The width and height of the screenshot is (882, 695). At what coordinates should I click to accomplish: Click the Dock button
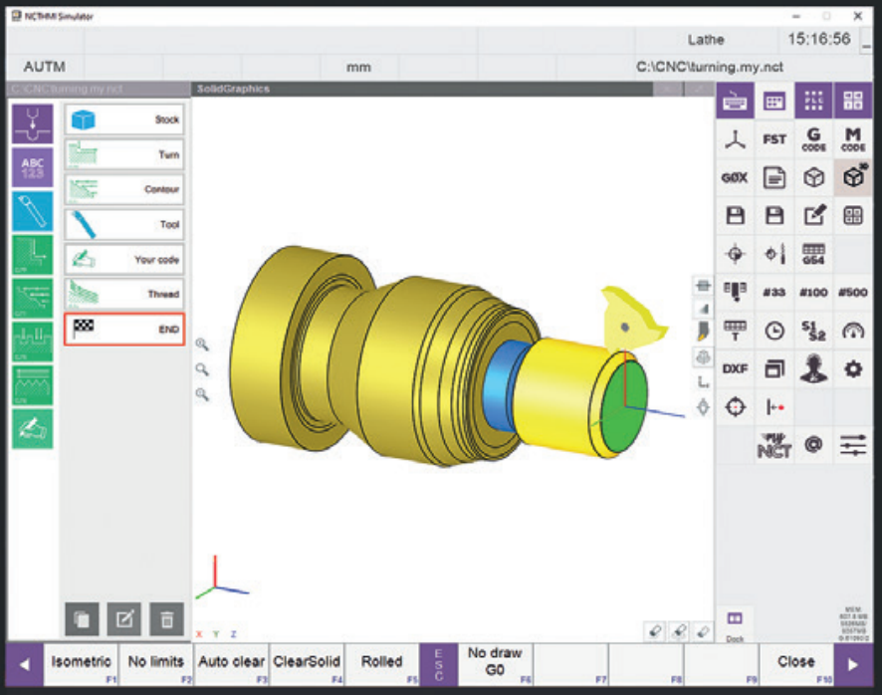(x=735, y=624)
